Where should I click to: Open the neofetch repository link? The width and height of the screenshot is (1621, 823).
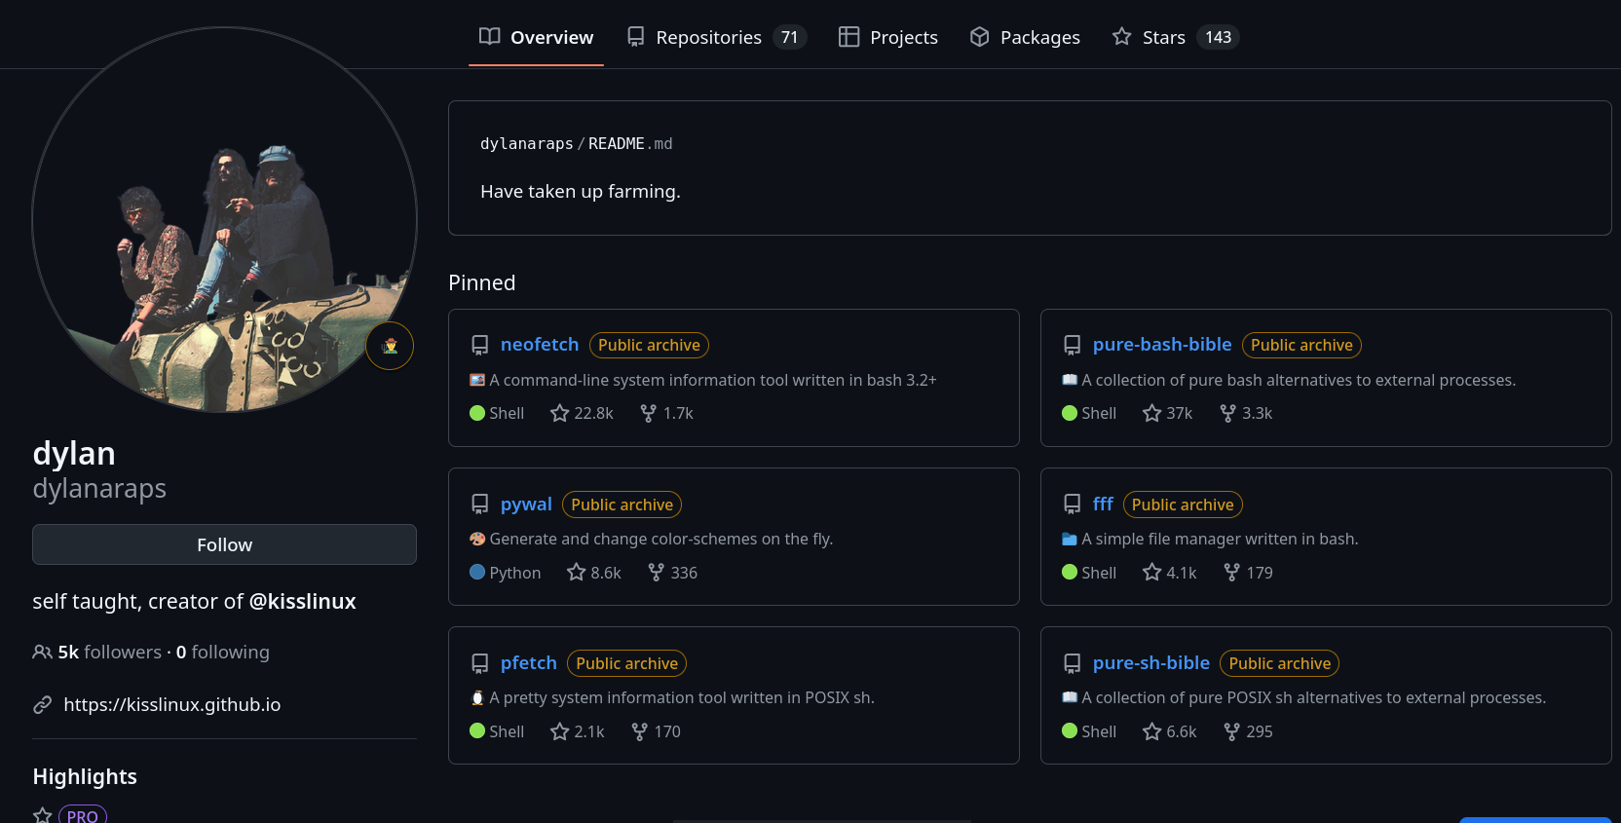(540, 344)
